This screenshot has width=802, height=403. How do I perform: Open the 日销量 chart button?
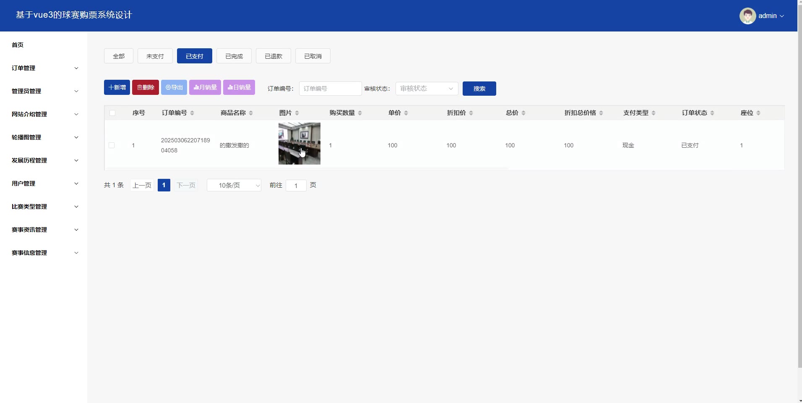(x=239, y=87)
